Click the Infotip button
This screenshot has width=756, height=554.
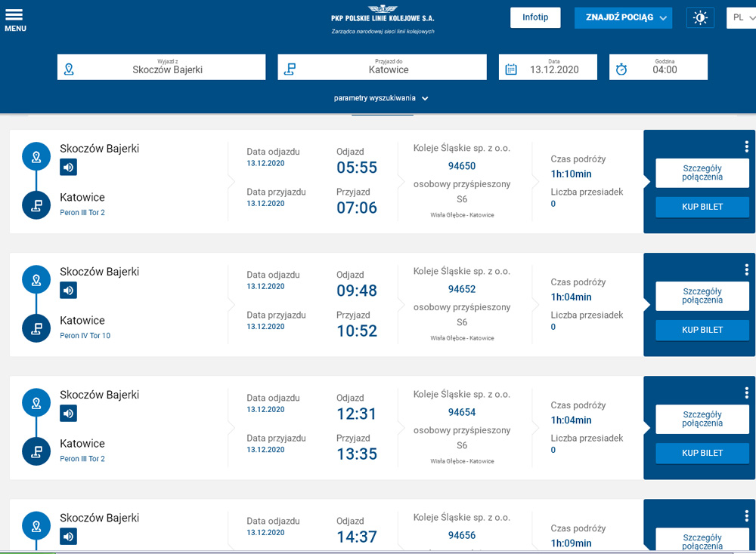535,18
